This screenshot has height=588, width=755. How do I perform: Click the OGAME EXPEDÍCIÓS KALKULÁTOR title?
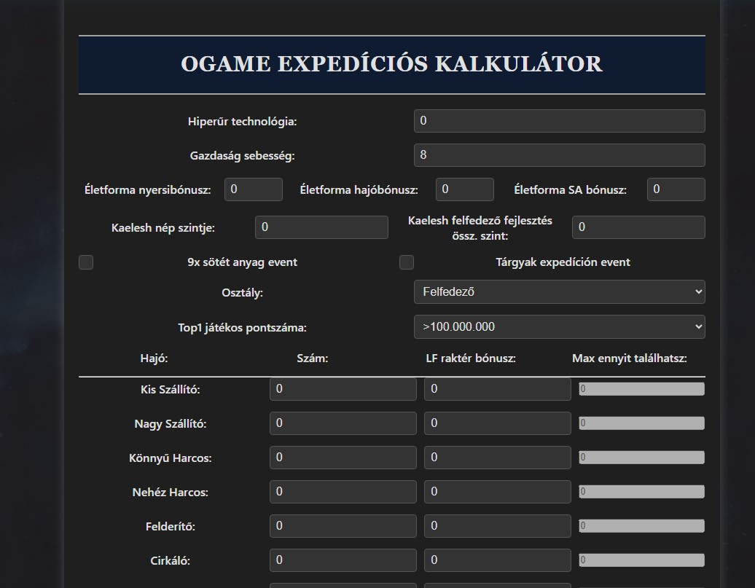coord(392,64)
